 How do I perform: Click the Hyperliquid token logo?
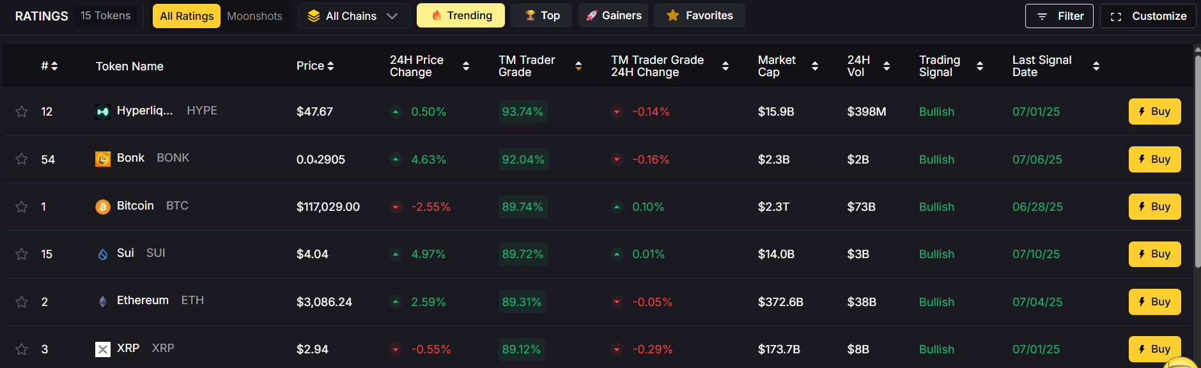tap(103, 112)
